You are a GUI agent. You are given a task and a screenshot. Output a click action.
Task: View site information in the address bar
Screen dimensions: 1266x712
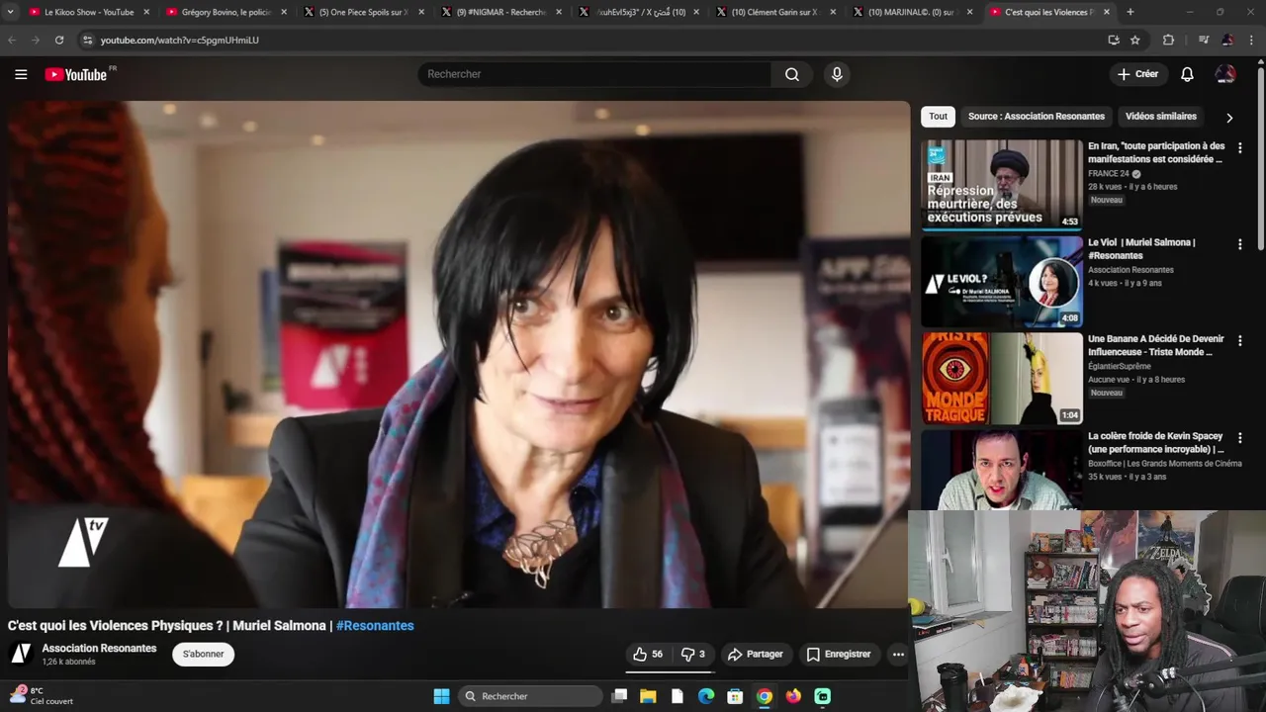87,40
